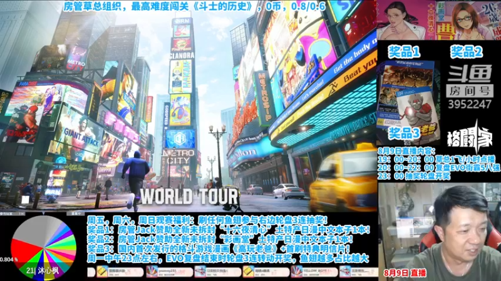
Task: Click the right manga cover with 彩画堂
Action: click(468, 20)
